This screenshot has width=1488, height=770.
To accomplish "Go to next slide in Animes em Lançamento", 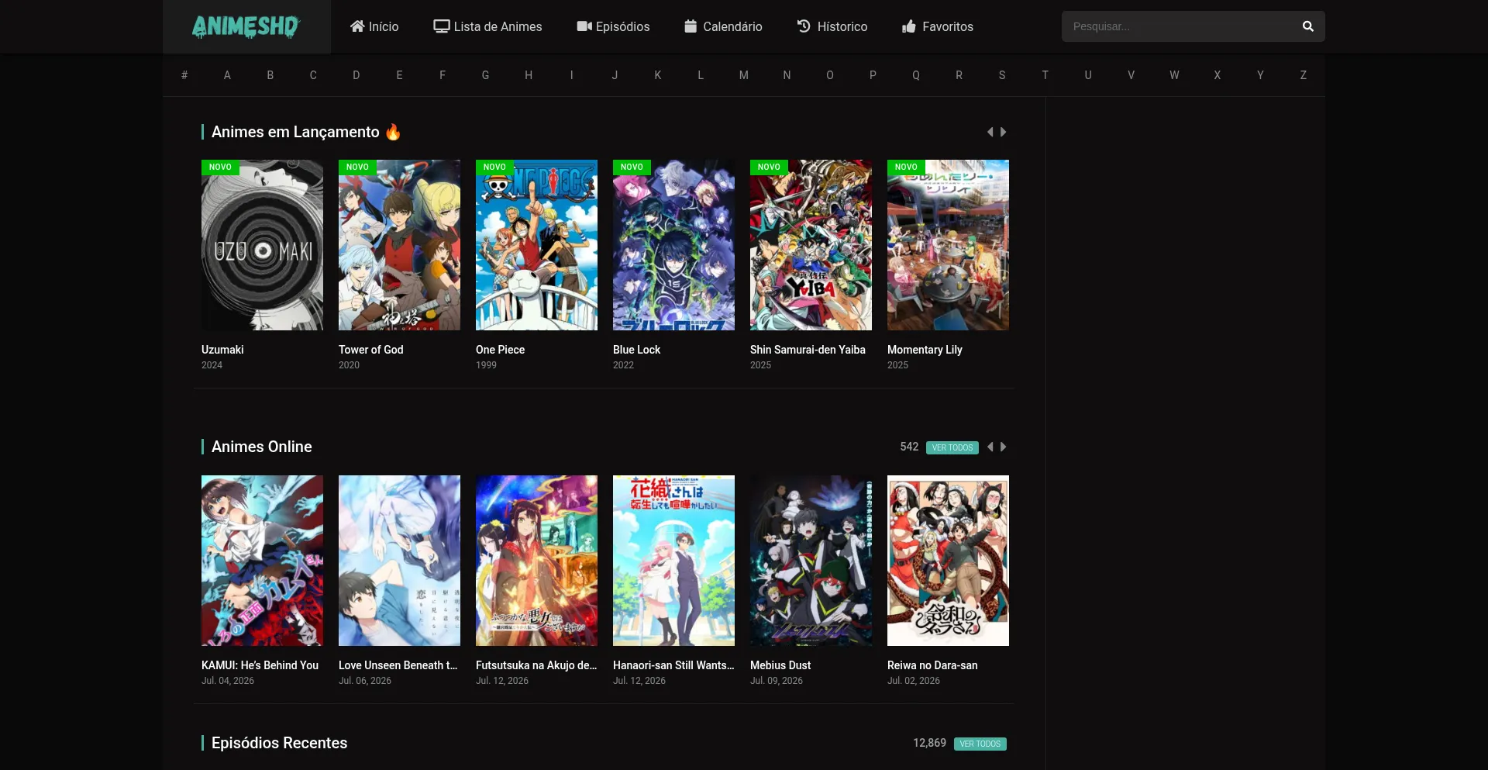I will (x=1003, y=132).
